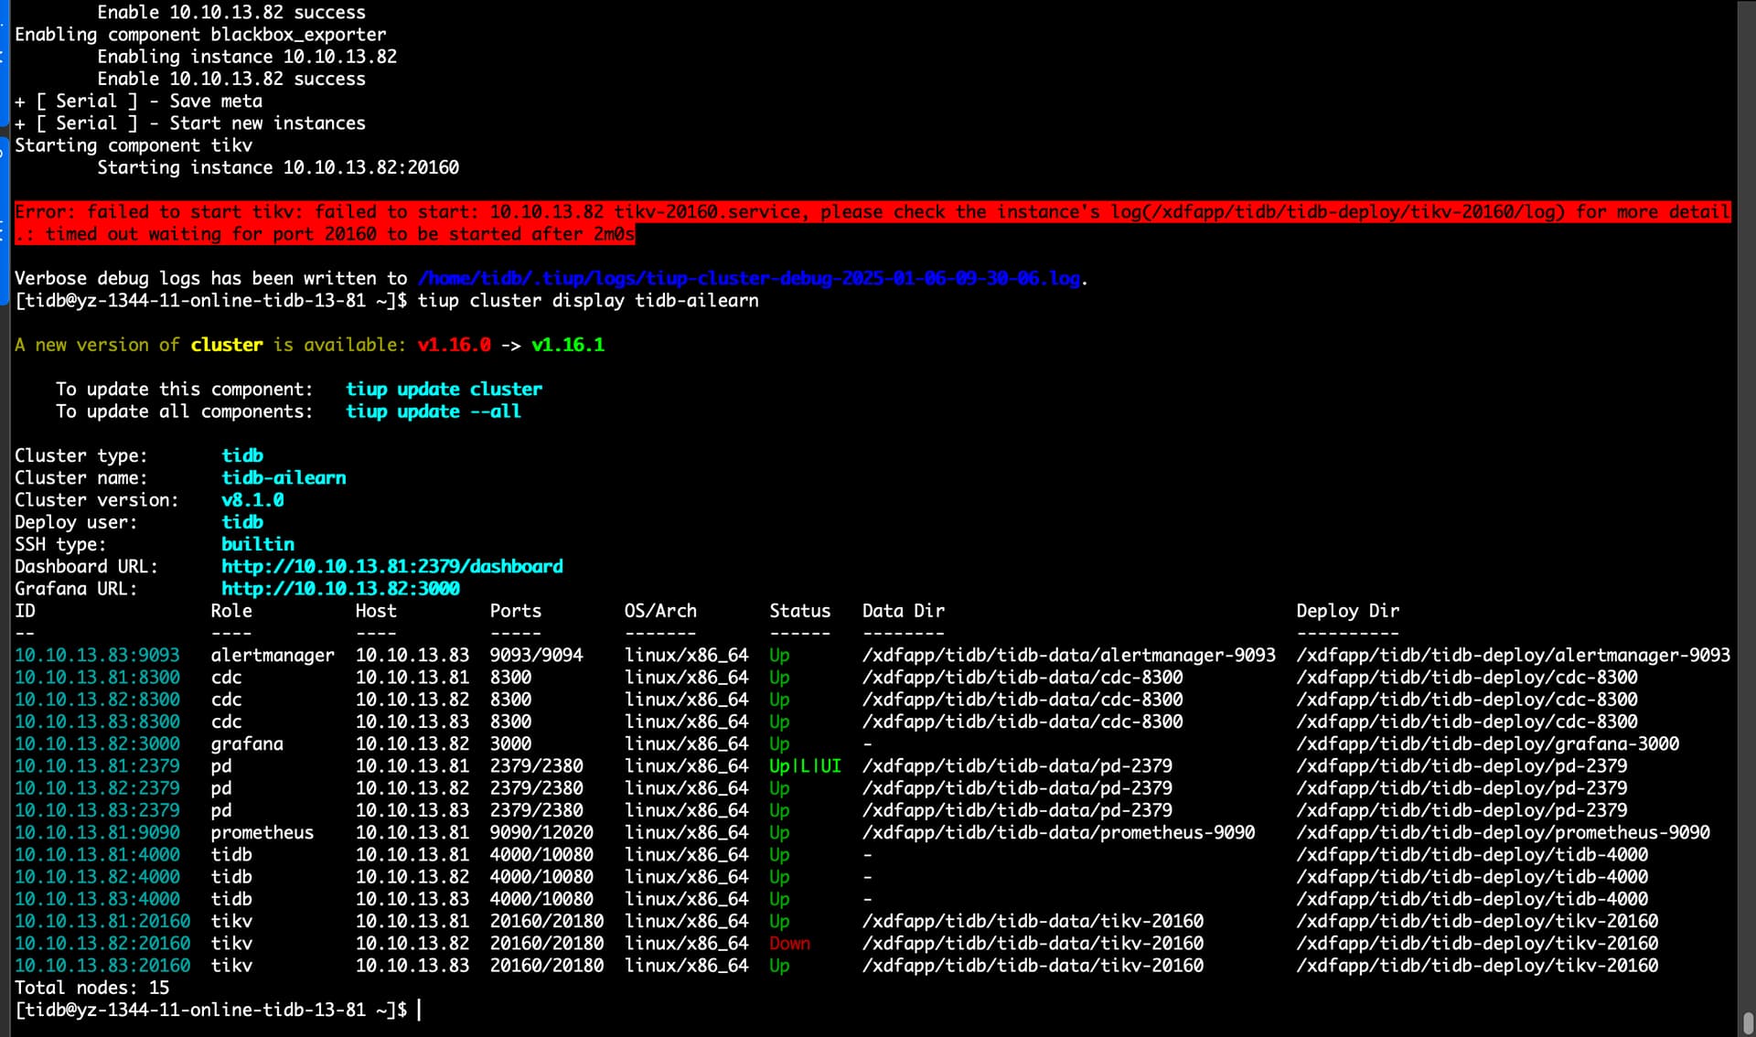The height and width of the screenshot is (1037, 1756).
Task: Click node ID 10.10.13.82:3000 grafana
Action: coord(97,743)
